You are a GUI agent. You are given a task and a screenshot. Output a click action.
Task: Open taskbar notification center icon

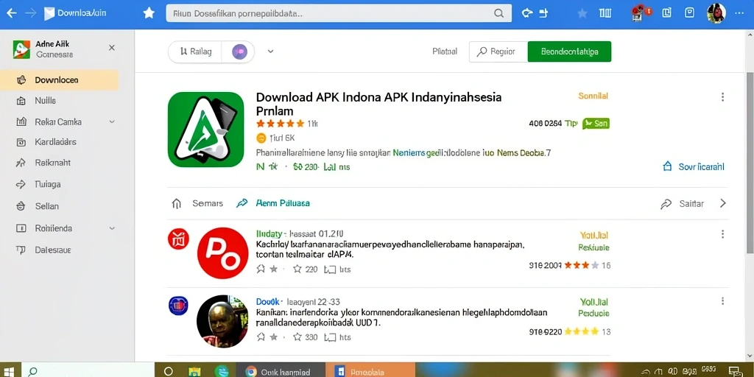pyautogui.click(x=734, y=371)
